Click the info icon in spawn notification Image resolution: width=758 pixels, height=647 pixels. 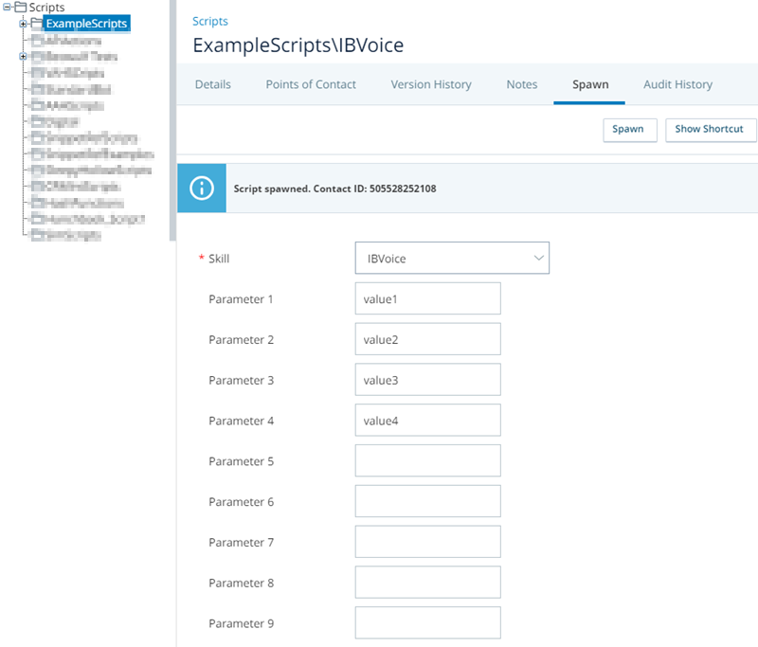point(202,188)
